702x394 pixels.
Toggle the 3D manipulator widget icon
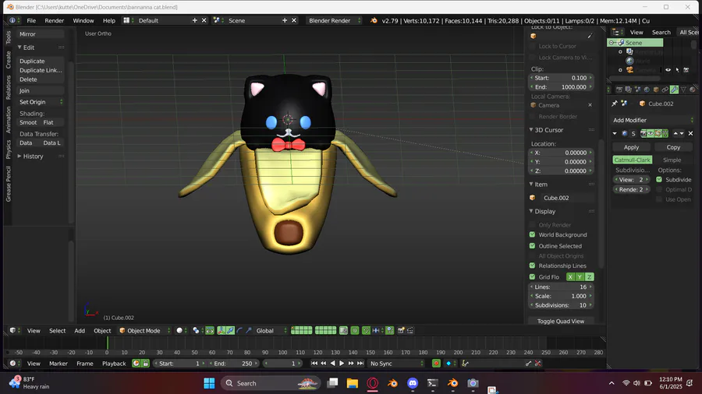coord(222,331)
